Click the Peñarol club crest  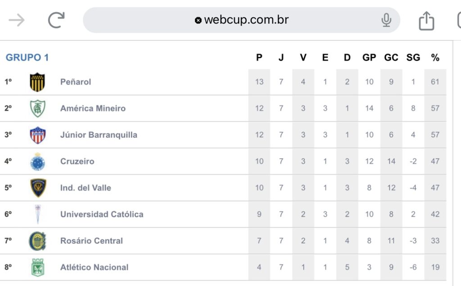[37, 82]
